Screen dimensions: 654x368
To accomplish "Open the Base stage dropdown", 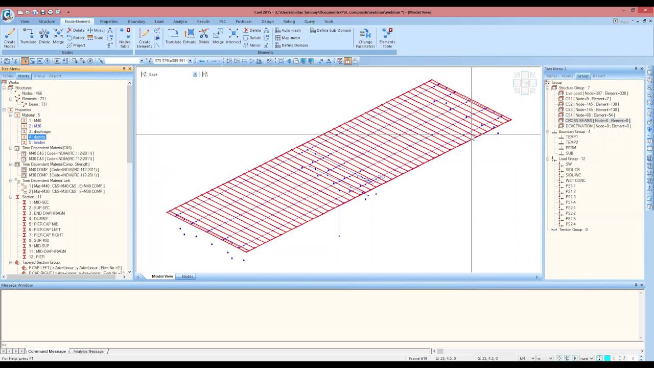I will pyautogui.click(x=195, y=74).
